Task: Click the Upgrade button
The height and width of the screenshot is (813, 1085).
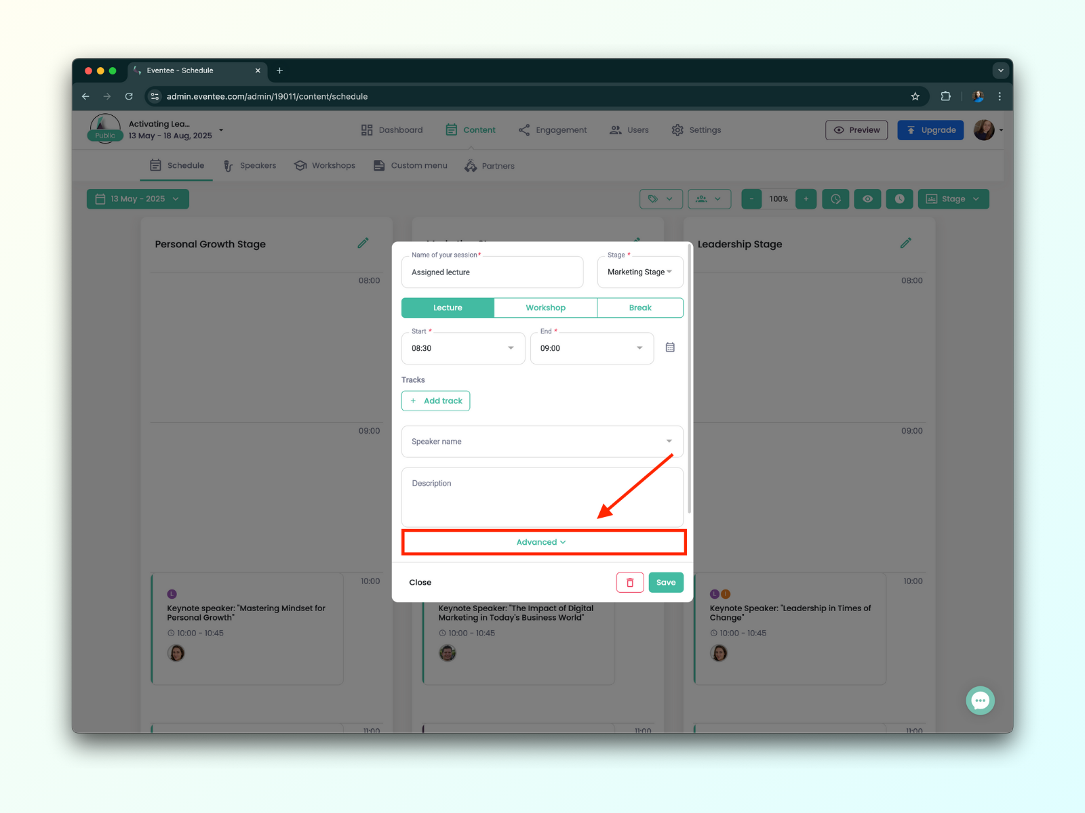Action: pos(930,130)
